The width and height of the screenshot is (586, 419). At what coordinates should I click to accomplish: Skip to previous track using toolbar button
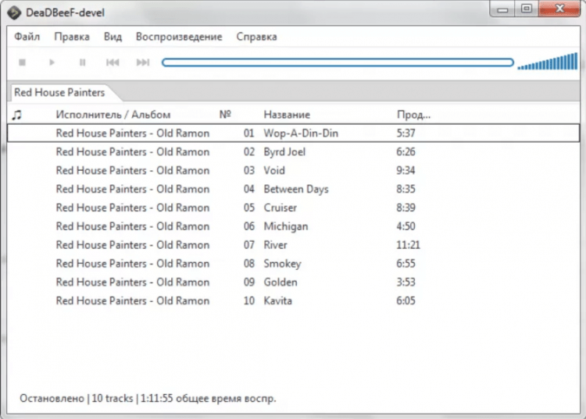click(x=113, y=62)
